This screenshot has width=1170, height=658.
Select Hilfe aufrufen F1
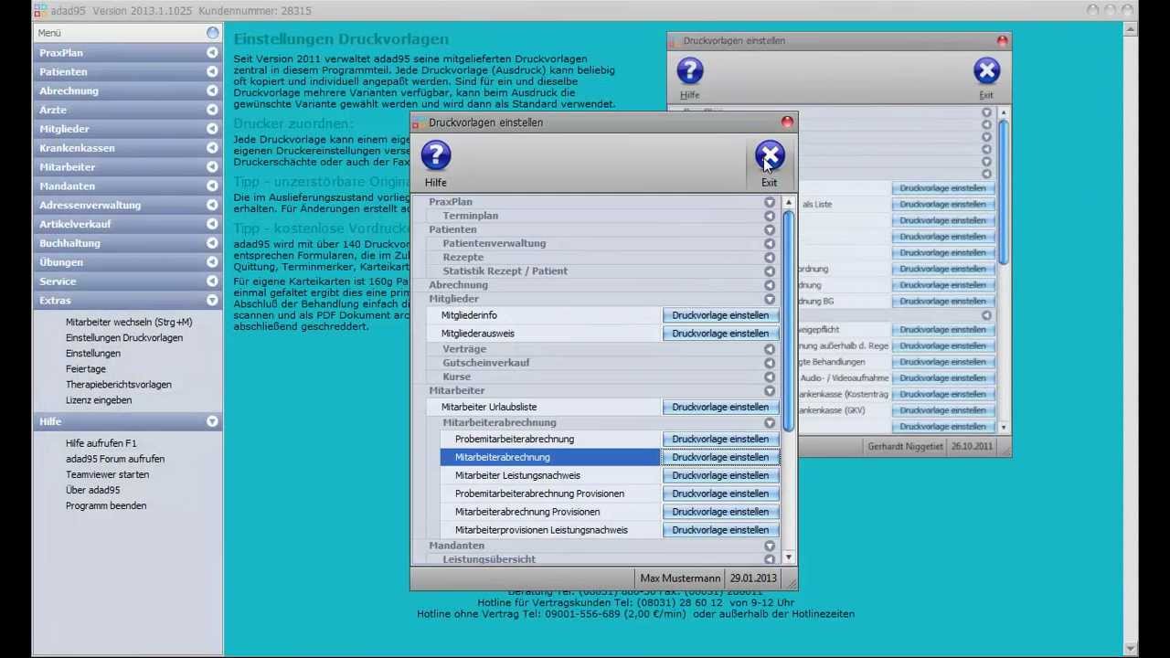[101, 443]
